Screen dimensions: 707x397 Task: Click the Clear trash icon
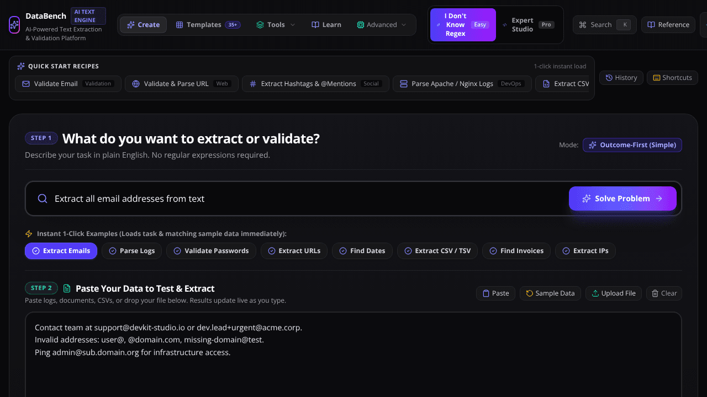[x=656, y=293]
